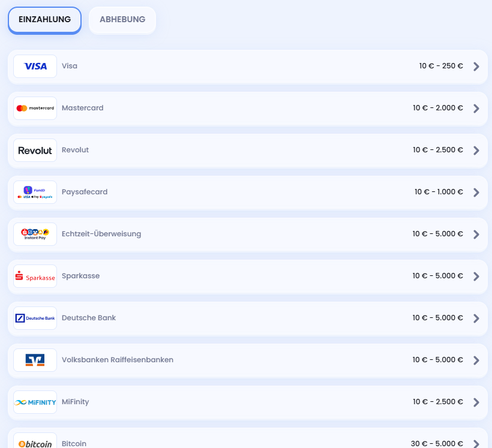Image resolution: width=492 pixels, height=448 pixels.
Task: Click Revolut limit 10 € - 2.500 €
Action: (438, 150)
